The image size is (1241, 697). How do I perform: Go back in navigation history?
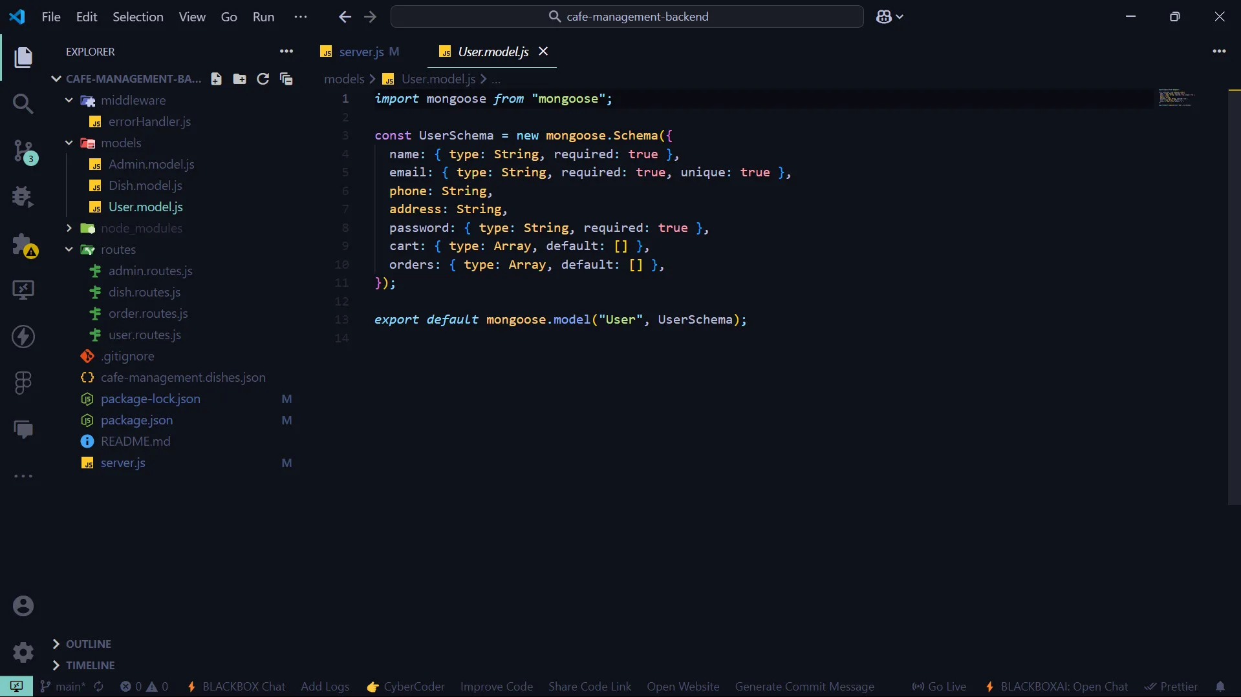point(345,17)
